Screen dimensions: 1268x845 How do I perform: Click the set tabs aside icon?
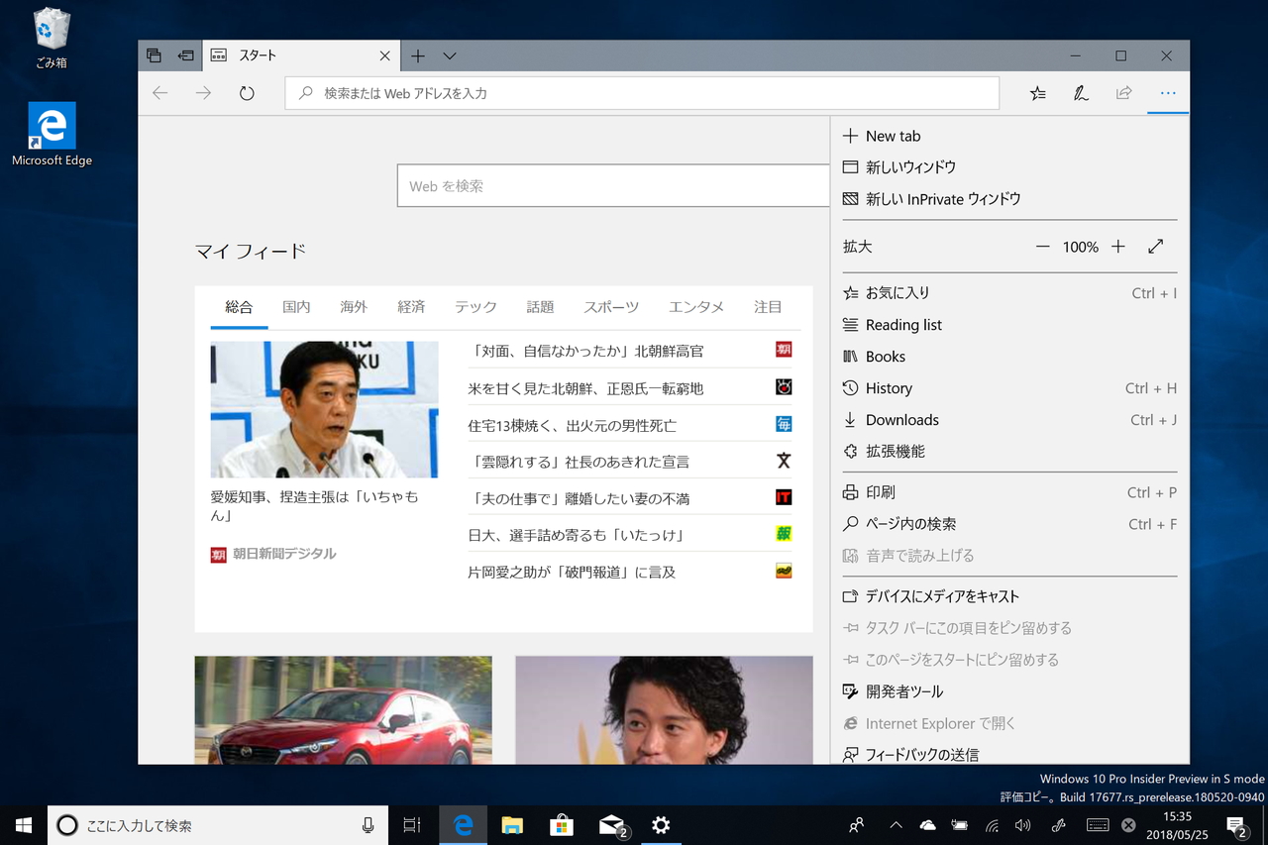[x=185, y=55]
